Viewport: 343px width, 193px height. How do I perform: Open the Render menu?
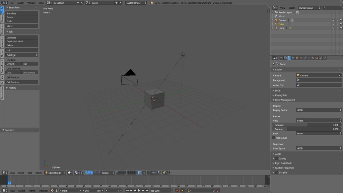coord(21,3)
